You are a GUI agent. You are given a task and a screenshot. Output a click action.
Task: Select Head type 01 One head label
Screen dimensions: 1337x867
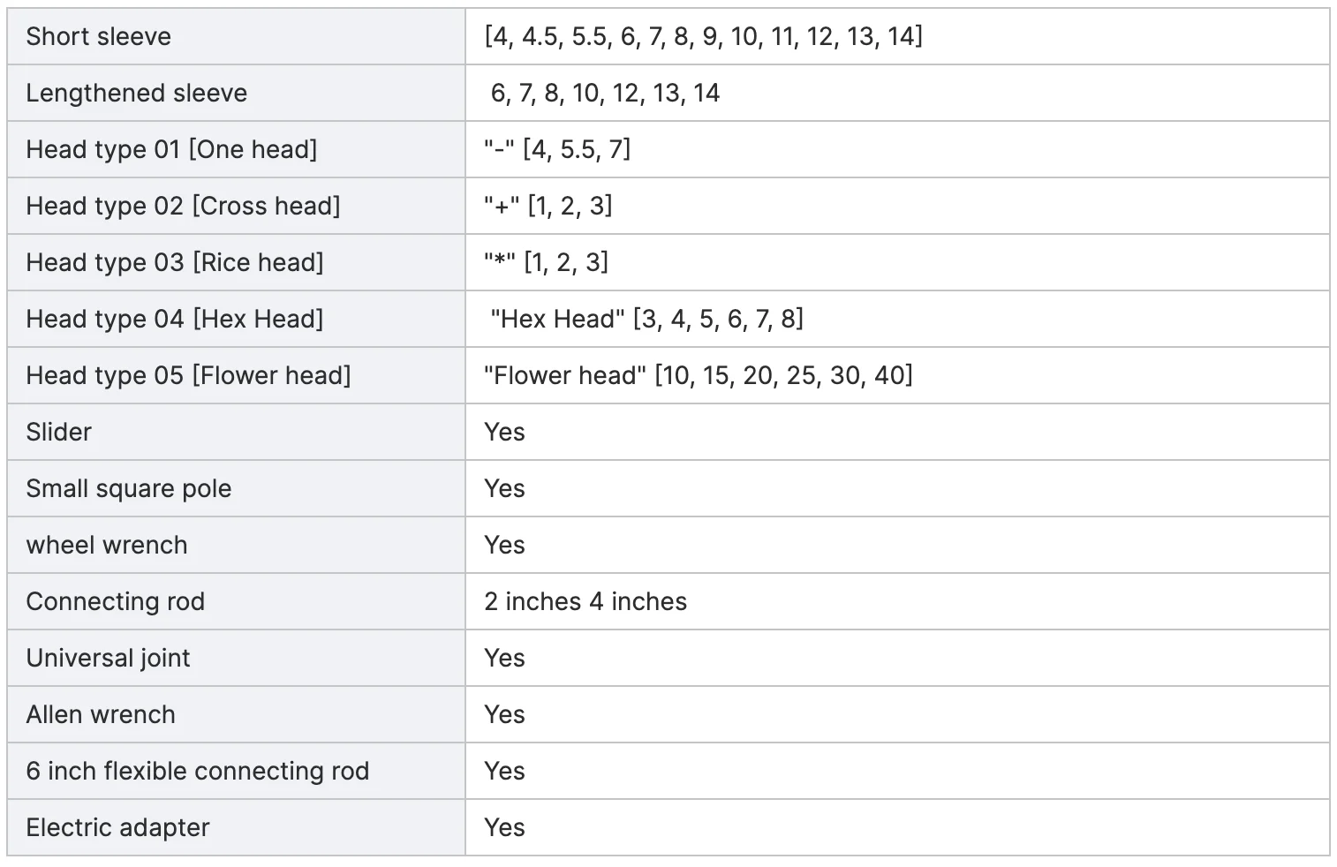click(x=171, y=149)
